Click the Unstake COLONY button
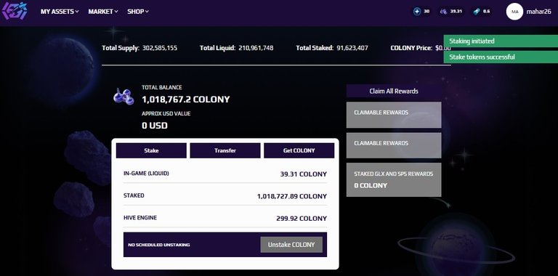This screenshot has width=558, height=276. 291,245
